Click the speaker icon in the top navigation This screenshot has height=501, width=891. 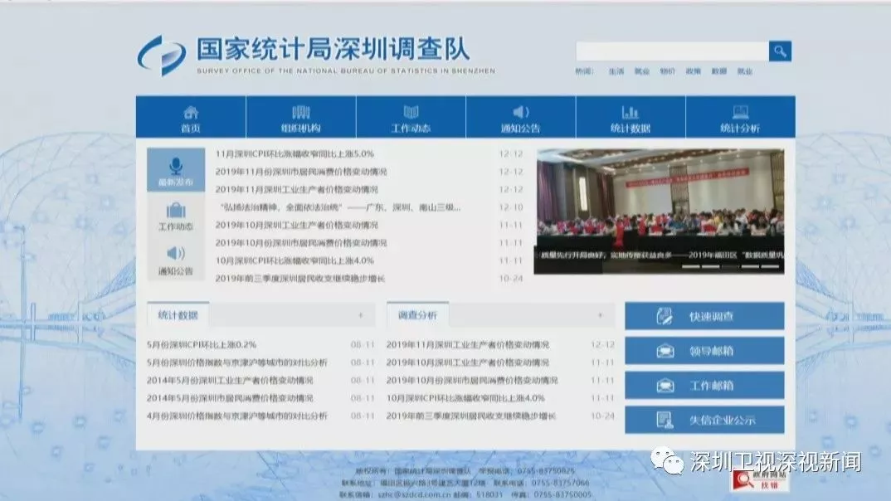click(520, 112)
